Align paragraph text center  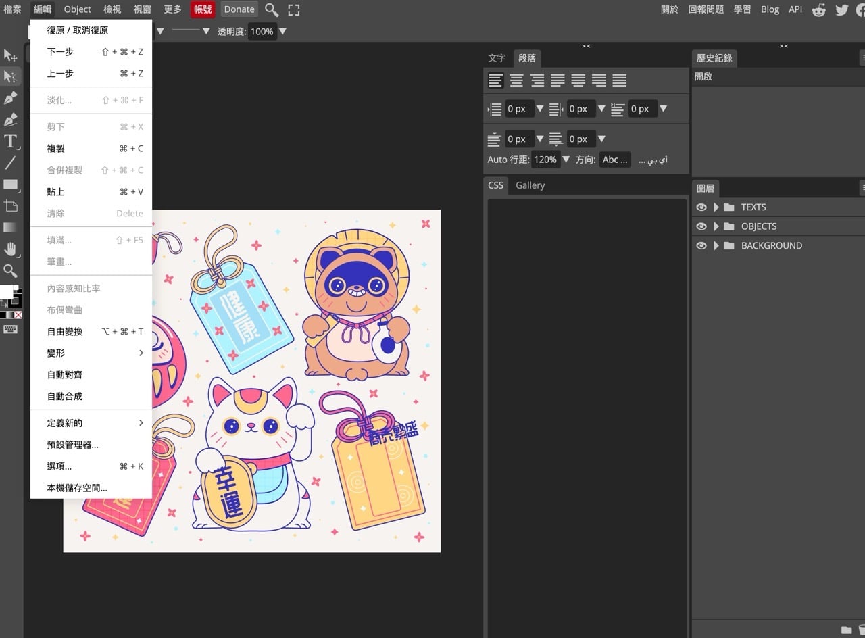tap(516, 81)
